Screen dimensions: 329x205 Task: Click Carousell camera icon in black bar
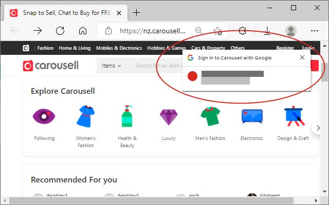[x=26, y=48]
